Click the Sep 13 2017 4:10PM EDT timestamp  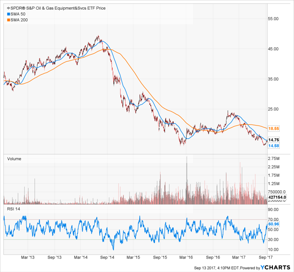(x=216, y=268)
